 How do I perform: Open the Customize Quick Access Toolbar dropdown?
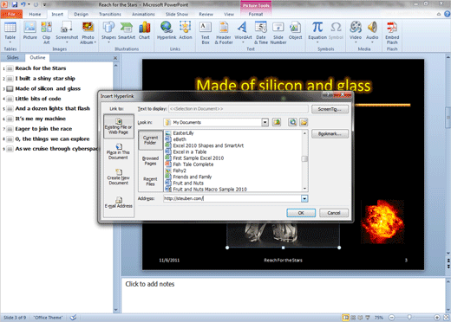click(45, 4)
